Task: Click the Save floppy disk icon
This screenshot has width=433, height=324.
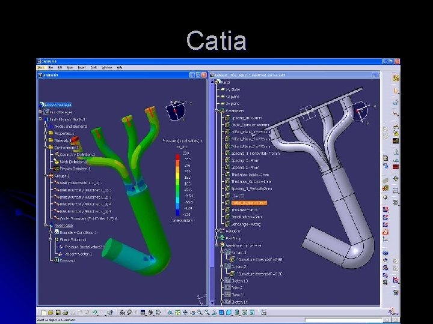Action: [x=58, y=313]
